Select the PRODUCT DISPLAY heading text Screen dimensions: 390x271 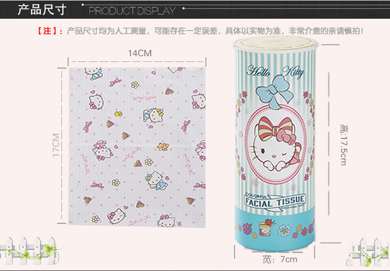point(132,10)
